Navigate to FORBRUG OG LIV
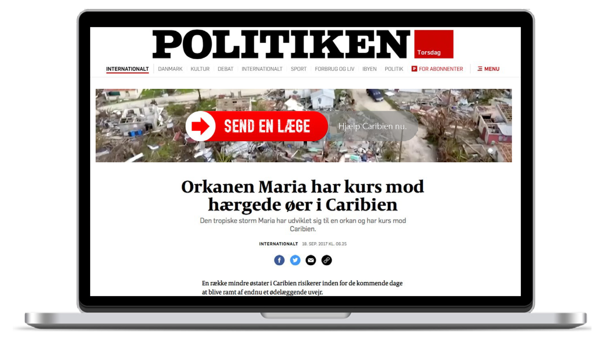 334,69
